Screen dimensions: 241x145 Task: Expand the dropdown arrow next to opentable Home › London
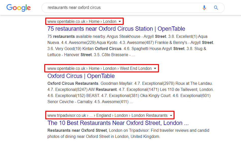120,22
